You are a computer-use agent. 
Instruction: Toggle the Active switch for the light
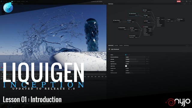point(126,55)
